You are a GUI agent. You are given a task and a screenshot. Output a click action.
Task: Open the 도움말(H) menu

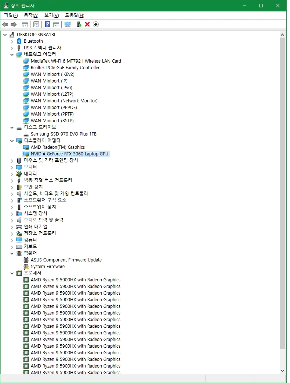coord(75,15)
